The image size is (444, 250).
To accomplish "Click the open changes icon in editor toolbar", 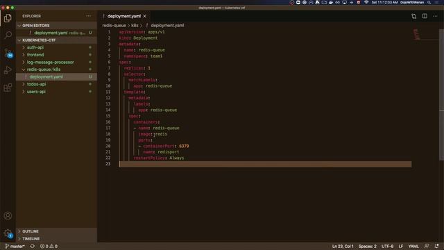I will [x=413, y=16].
